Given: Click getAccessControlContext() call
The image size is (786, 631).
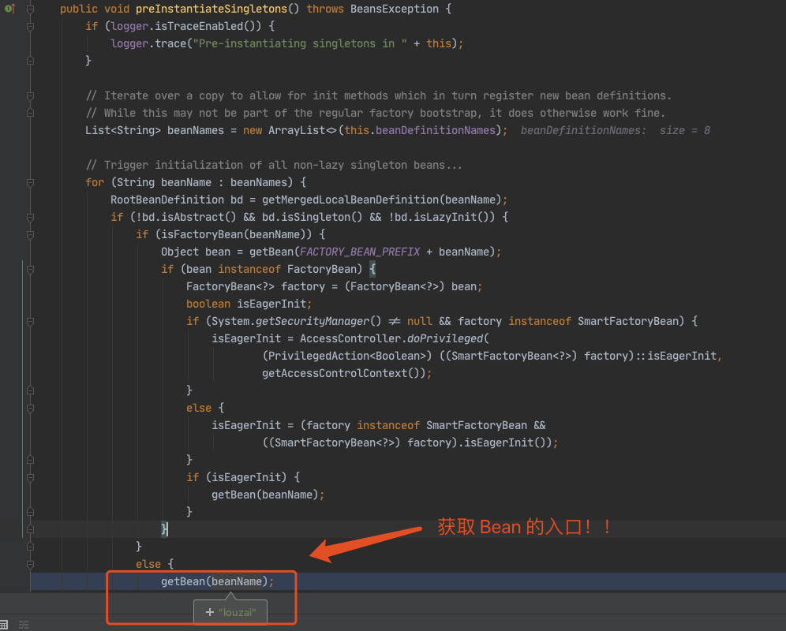Looking at the screenshot, I should click(x=344, y=373).
